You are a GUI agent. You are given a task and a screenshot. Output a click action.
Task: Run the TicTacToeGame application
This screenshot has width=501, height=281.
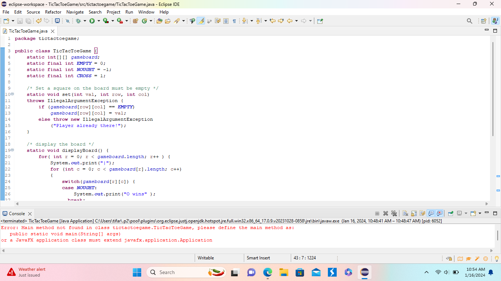tap(92, 21)
